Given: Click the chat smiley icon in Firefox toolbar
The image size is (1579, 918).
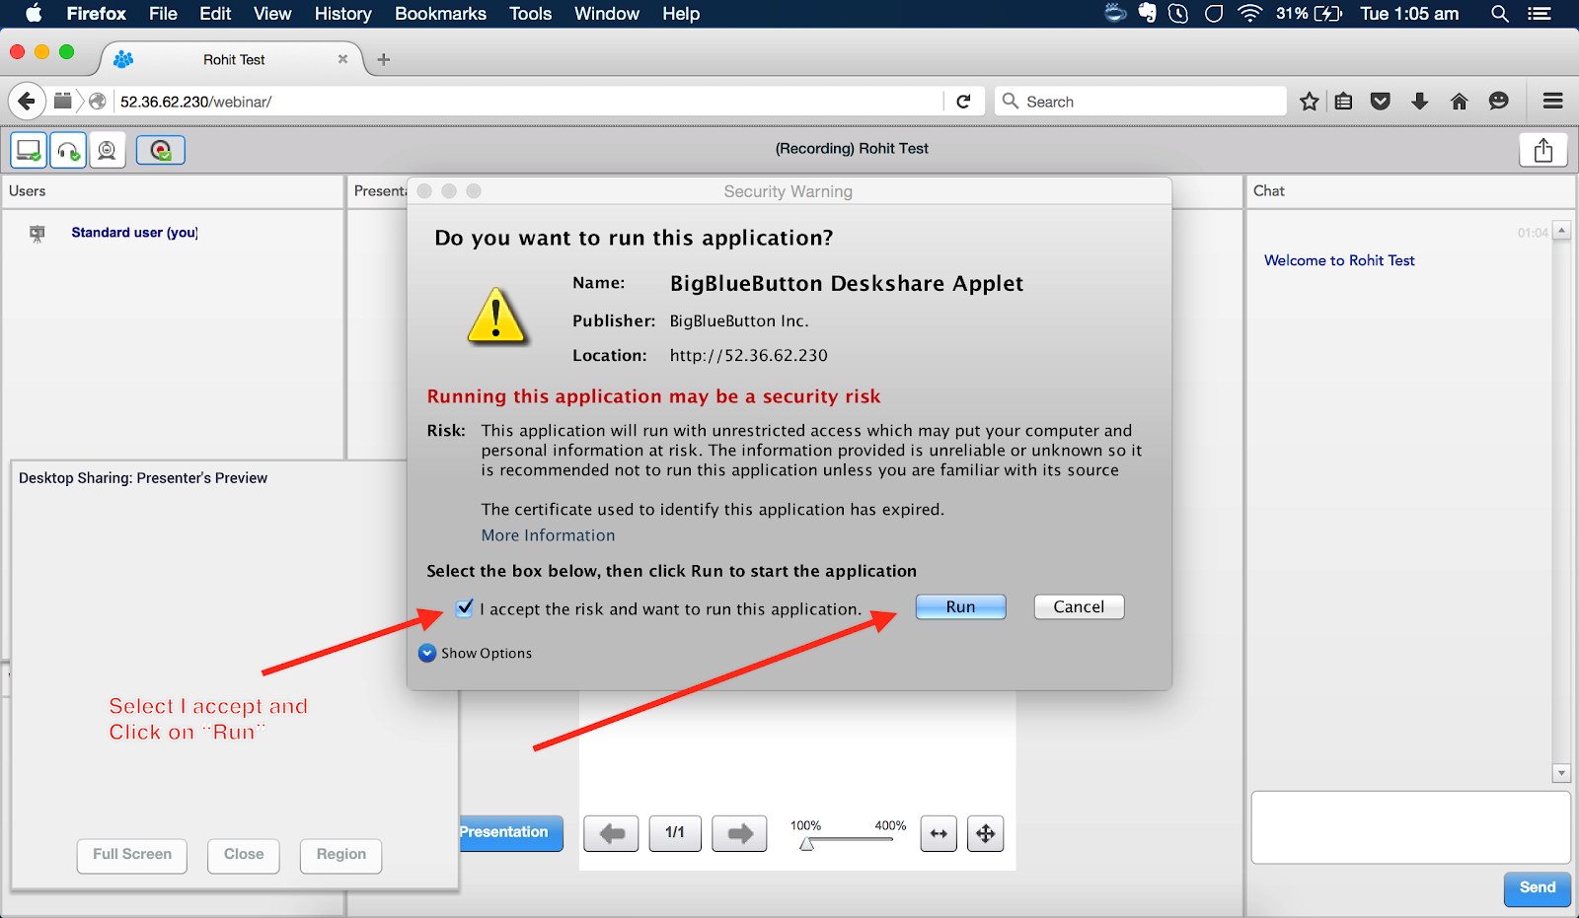Looking at the screenshot, I should pos(1499,102).
